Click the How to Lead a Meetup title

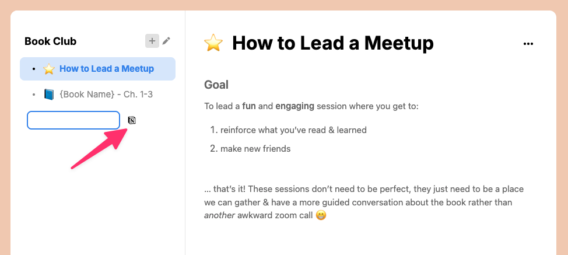[x=332, y=43]
